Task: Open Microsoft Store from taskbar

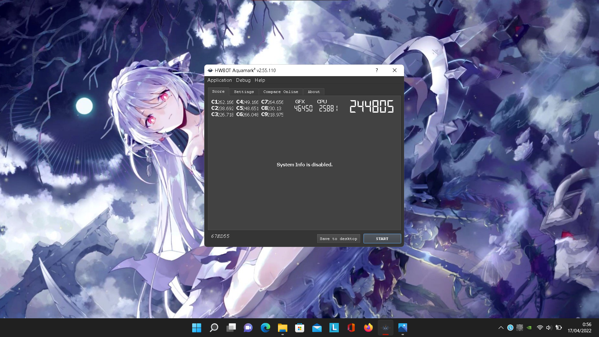Action: [x=300, y=328]
